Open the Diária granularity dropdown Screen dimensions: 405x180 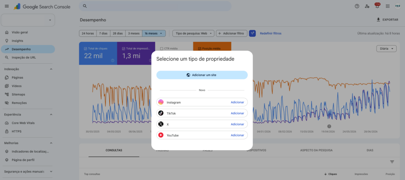(386, 49)
